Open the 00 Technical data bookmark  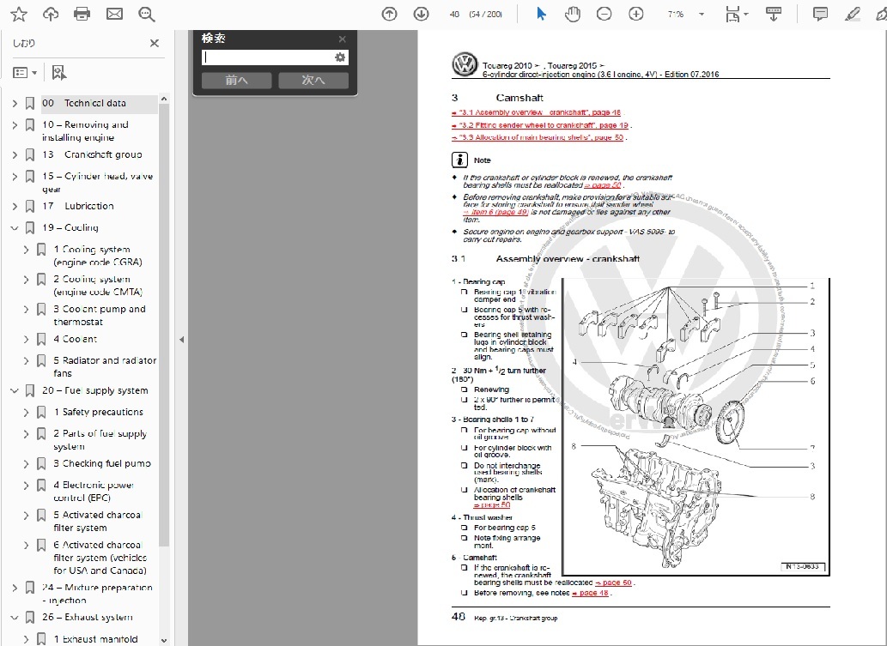tap(84, 104)
